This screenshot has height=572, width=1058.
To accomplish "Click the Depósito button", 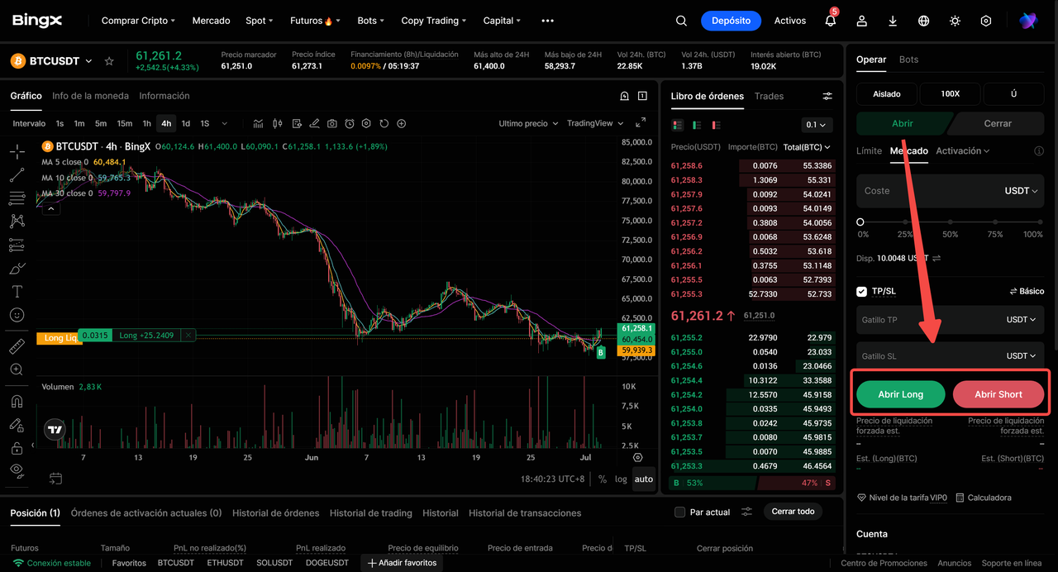I will 731,21.
